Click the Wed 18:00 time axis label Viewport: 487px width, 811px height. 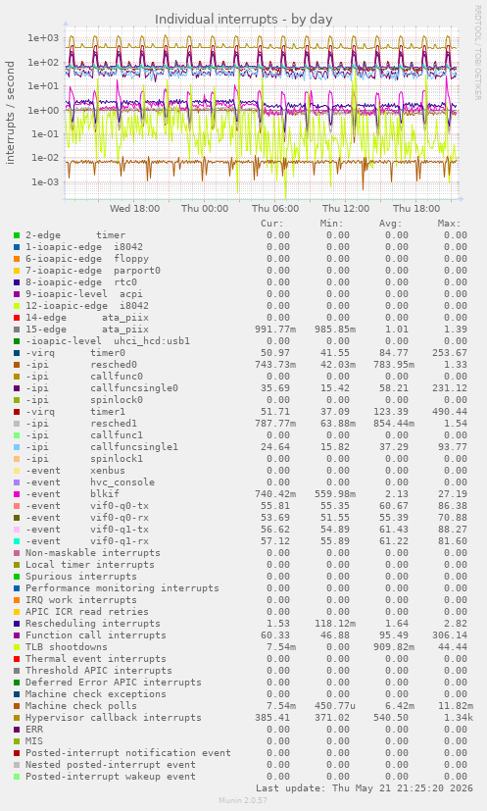[x=134, y=209]
